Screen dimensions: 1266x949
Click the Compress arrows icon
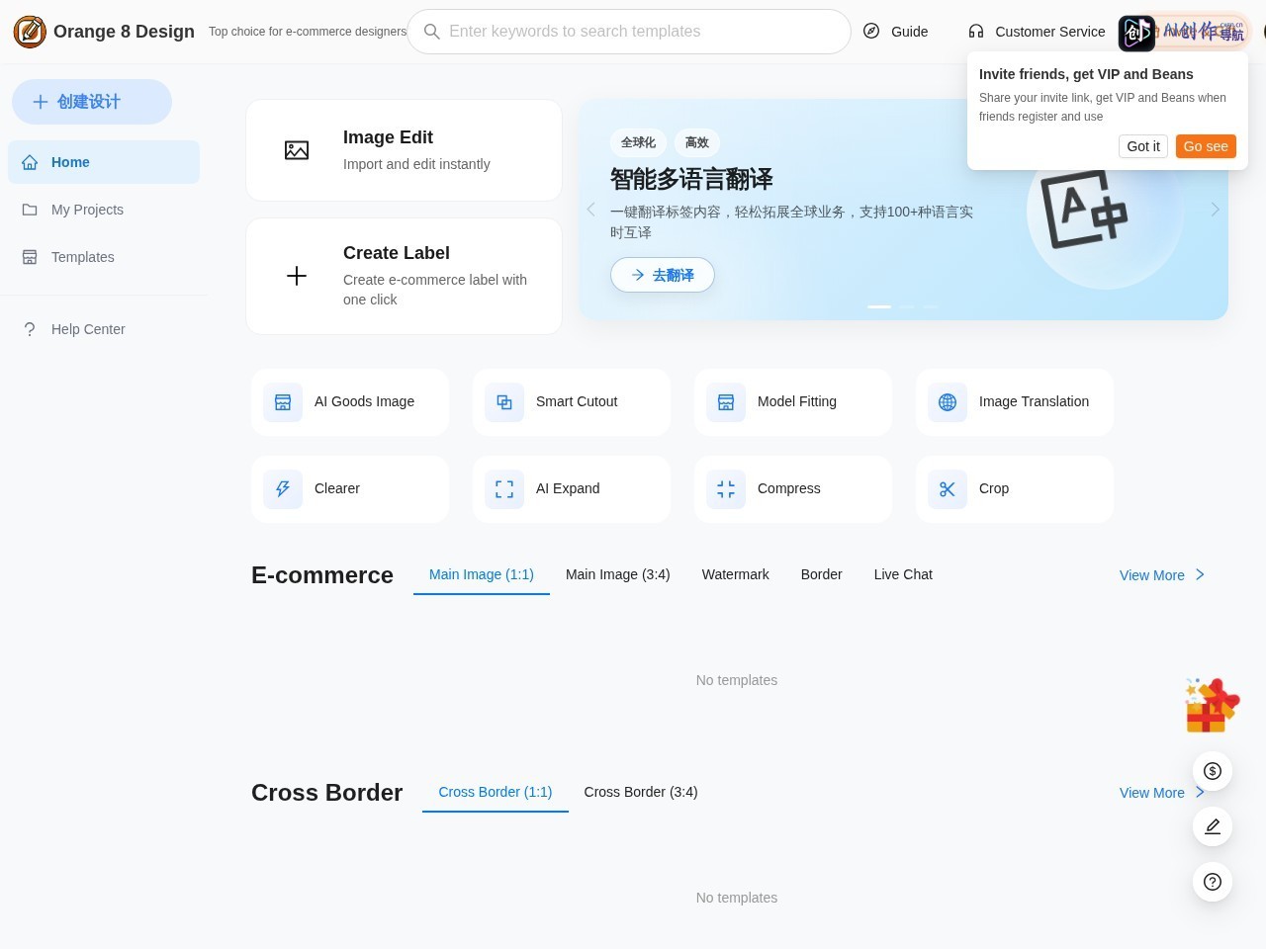tap(726, 489)
